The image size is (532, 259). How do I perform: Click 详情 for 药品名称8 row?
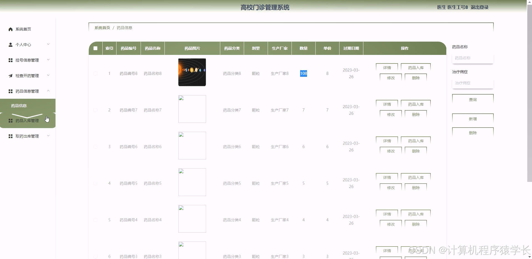[x=387, y=68]
